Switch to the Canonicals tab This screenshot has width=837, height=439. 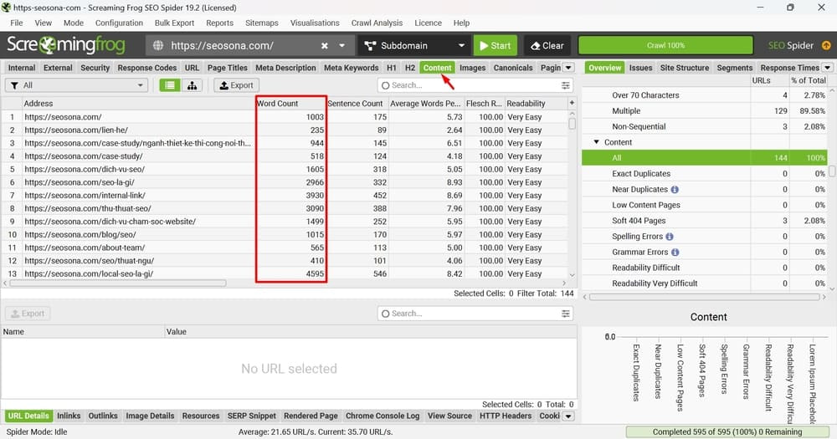click(513, 68)
